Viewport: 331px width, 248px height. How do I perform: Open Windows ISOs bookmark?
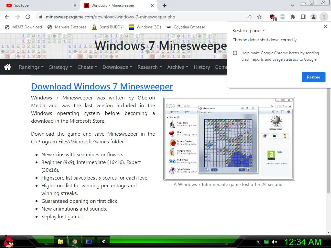click(x=145, y=27)
